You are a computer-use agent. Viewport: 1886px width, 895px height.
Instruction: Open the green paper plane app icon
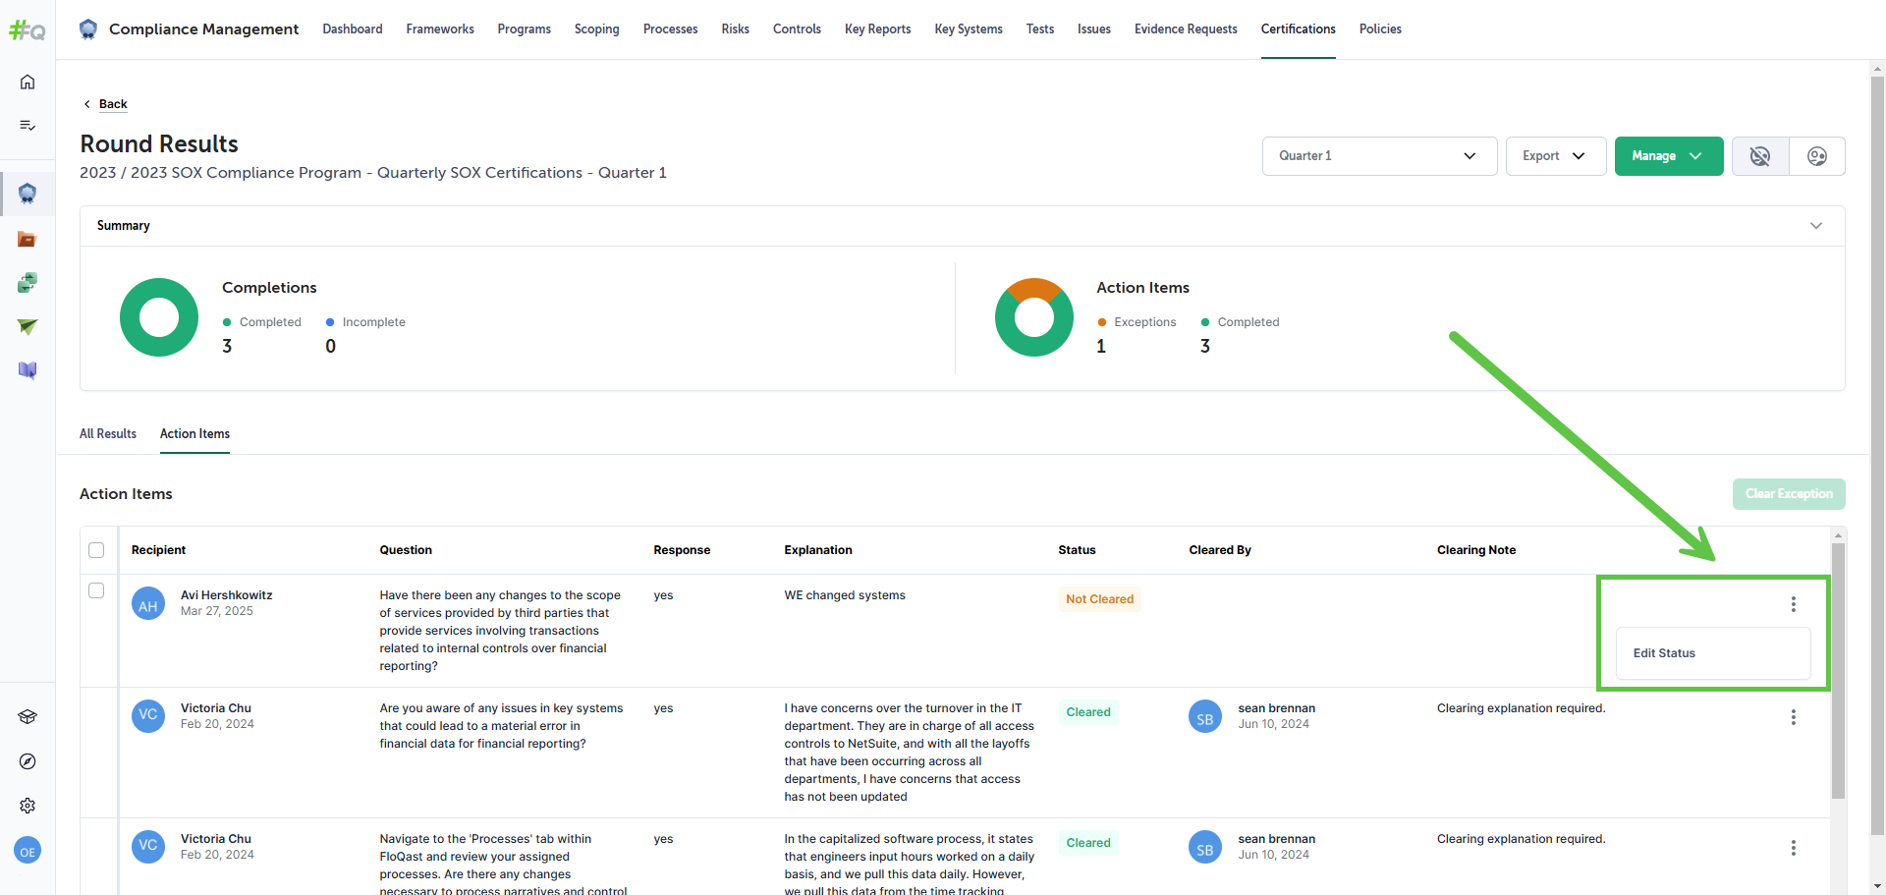tap(28, 326)
